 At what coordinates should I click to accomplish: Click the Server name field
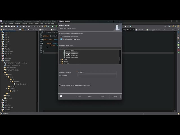[97, 76]
